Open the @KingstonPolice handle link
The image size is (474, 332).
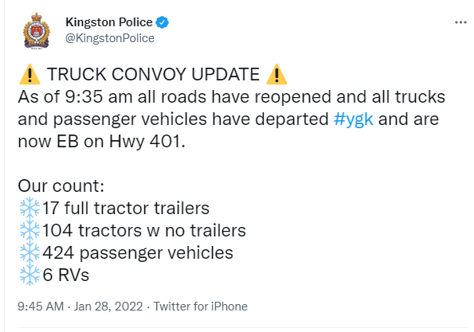point(110,38)
